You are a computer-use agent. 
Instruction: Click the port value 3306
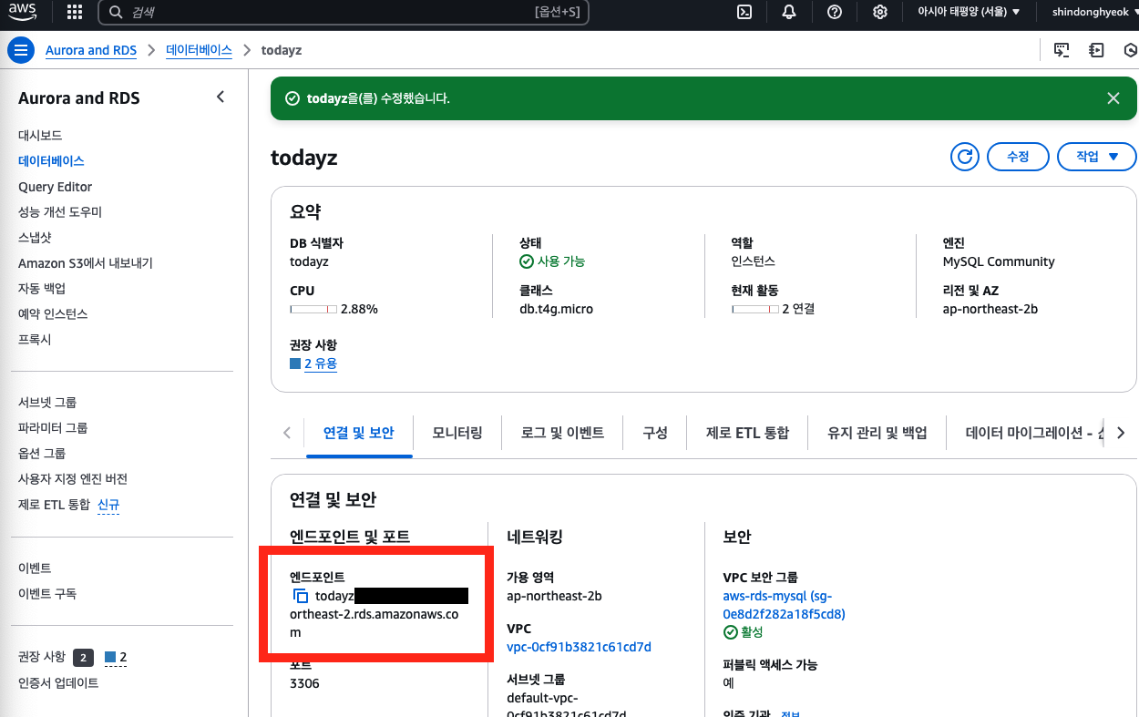pos(304,683)
